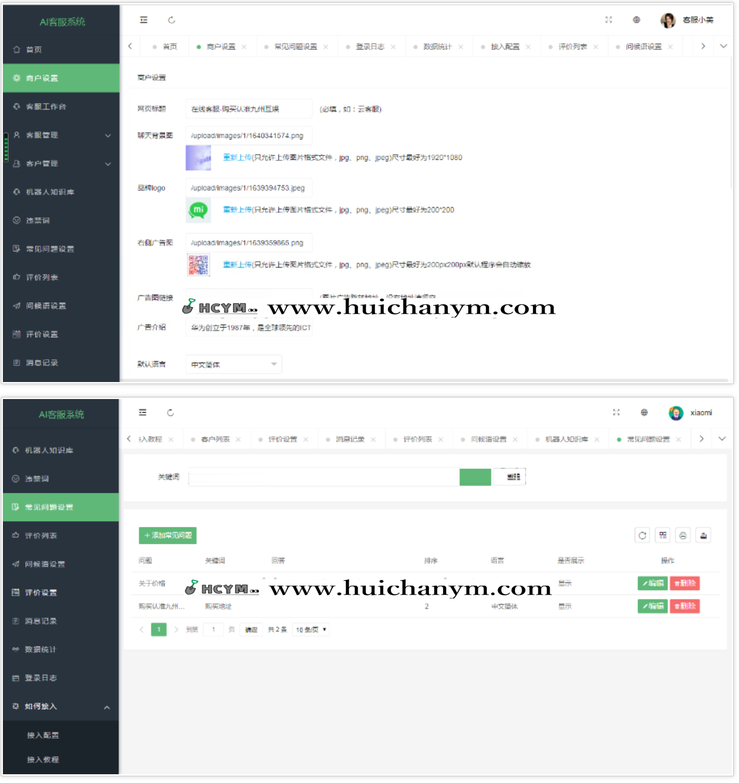Click the green 添加常见问题 button

(x=168, y=535)
